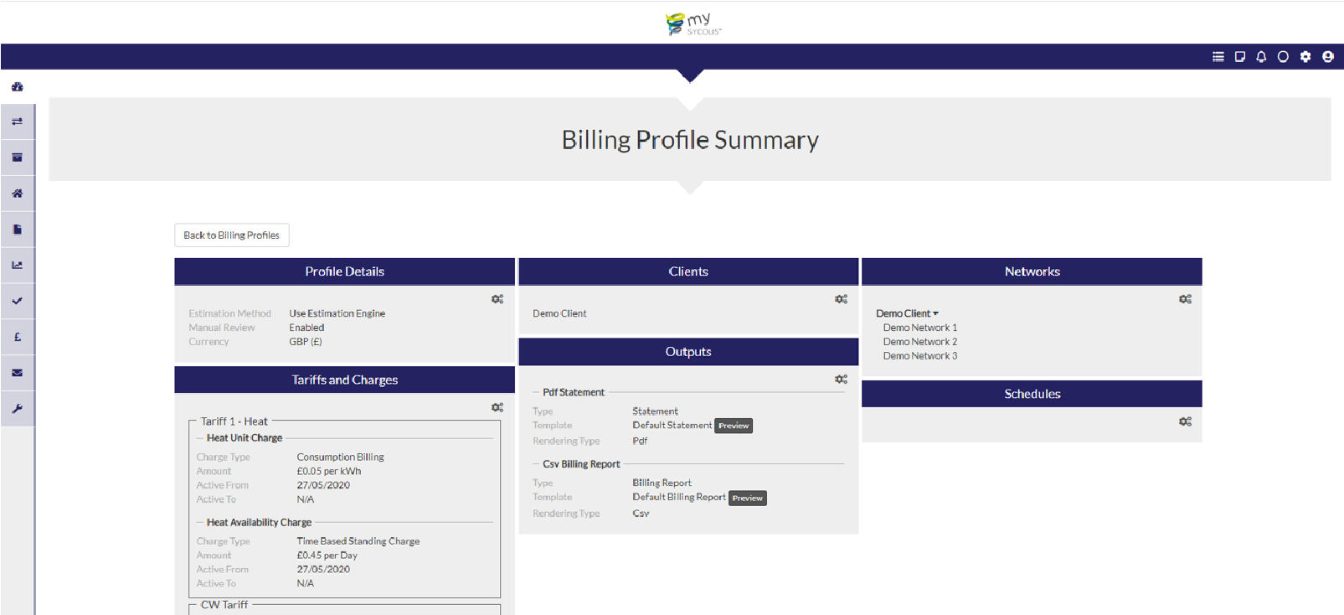The width and height of the screenshot is (1344, 615).
Task: Preview the Default Statement template
Action: click(x=734, y=426)
